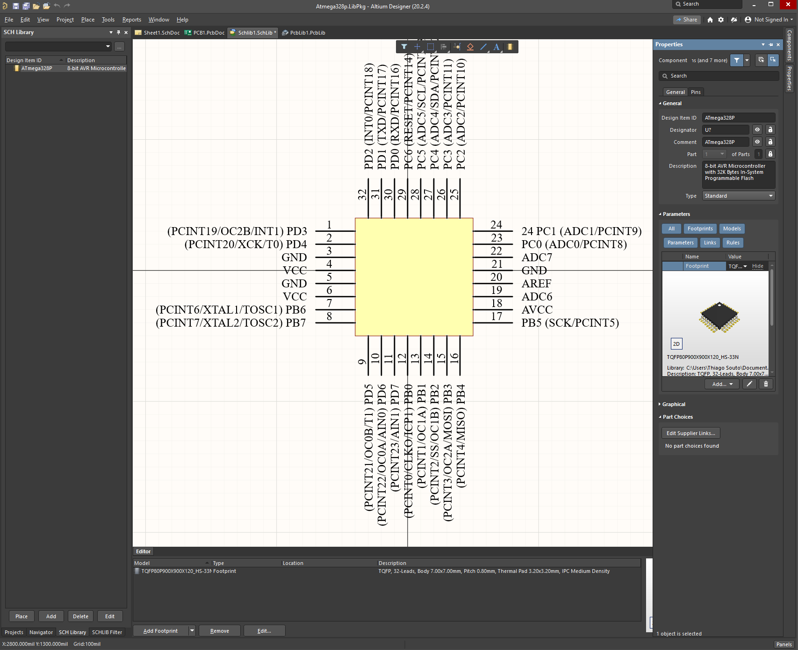
Task: Toggle the Models parameters filter
Action: pyautogui.click(x=732, y=229)
